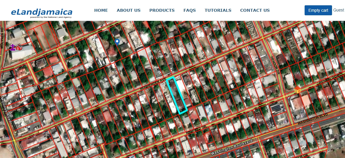Screen dimensions: 345x158
Task: Click the red school house icon
Action: pyautogui.click(x=19, y=47)
